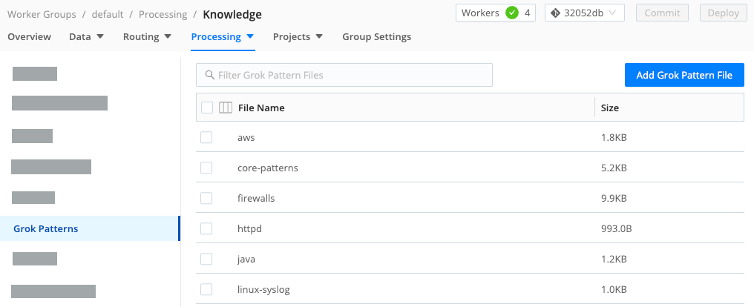Click the git commit icon next to 32052db
The height and width of the screenshot is (307, 754).
click(554, 13)
